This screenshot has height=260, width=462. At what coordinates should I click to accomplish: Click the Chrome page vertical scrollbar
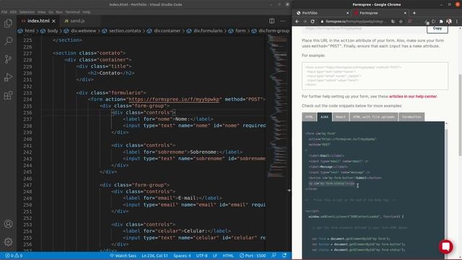pyautogui.click(x=460, y=115)
